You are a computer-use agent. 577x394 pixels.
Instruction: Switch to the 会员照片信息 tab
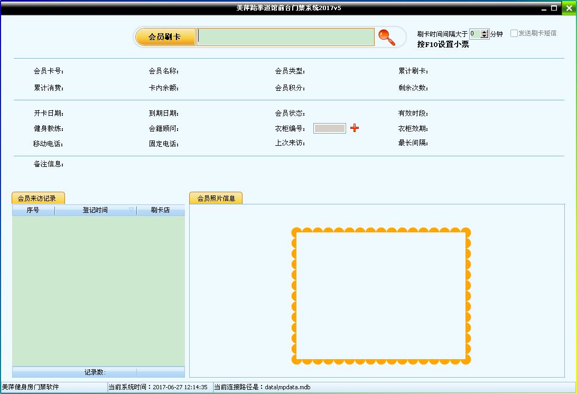click(216, 197)
